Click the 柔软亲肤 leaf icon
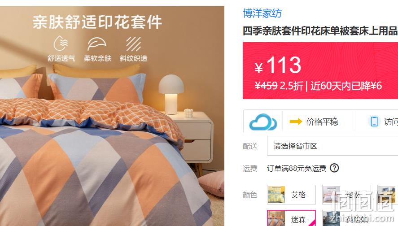The image size is (398, 226). pos(97,44)
